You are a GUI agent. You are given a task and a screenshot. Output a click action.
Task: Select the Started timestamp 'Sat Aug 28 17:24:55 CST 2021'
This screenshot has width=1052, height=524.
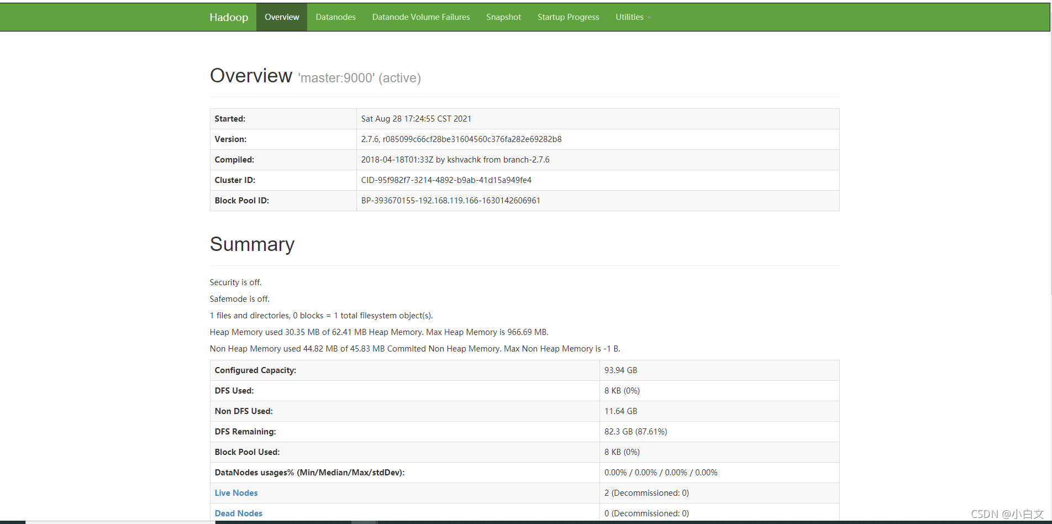(x=416, y=119)
